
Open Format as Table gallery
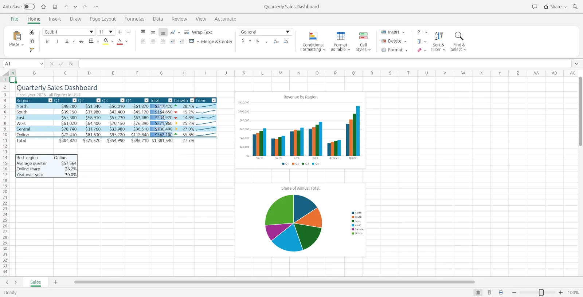point(340,41)
